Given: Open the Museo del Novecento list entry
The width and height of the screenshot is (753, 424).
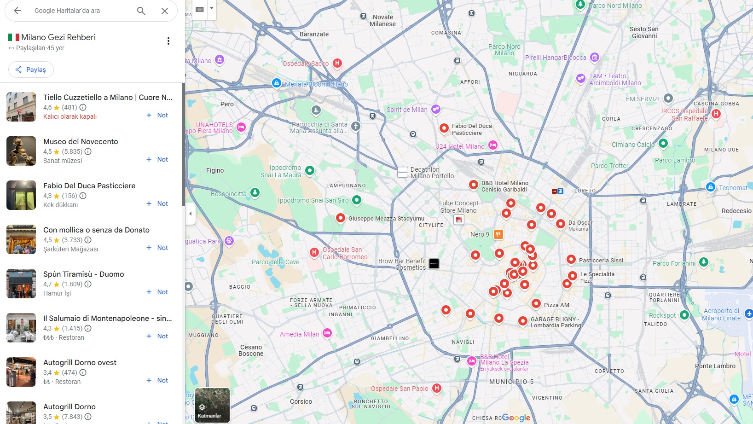Looking at the screenshot, I should (81, 141).
